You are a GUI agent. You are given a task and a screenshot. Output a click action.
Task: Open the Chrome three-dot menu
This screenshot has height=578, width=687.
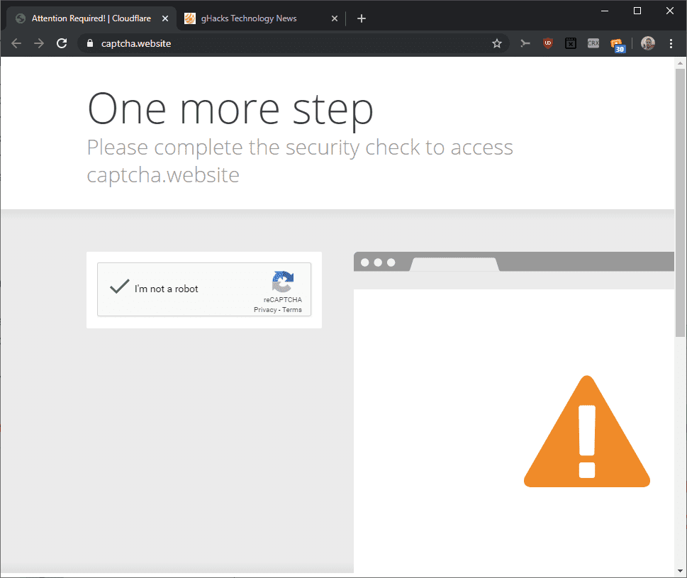[671, 43]
